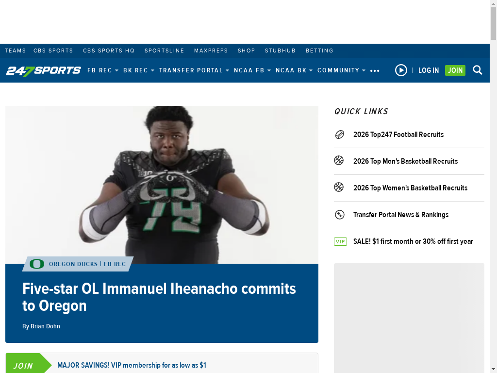
Task: Click the Oregon Ducks O logo
Action: click(x=37, y=264)
